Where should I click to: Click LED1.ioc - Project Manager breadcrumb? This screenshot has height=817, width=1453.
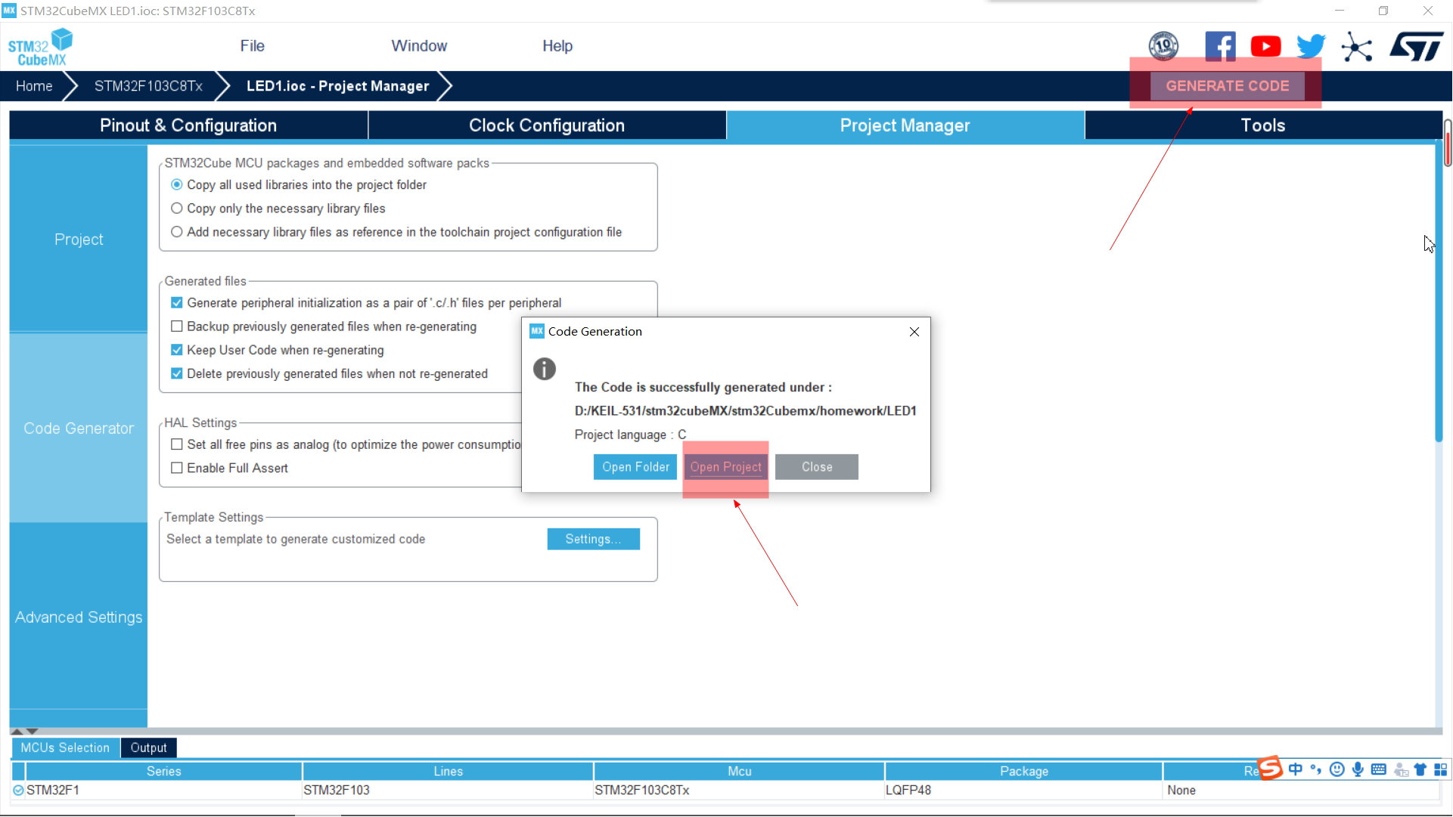(338, 86)
